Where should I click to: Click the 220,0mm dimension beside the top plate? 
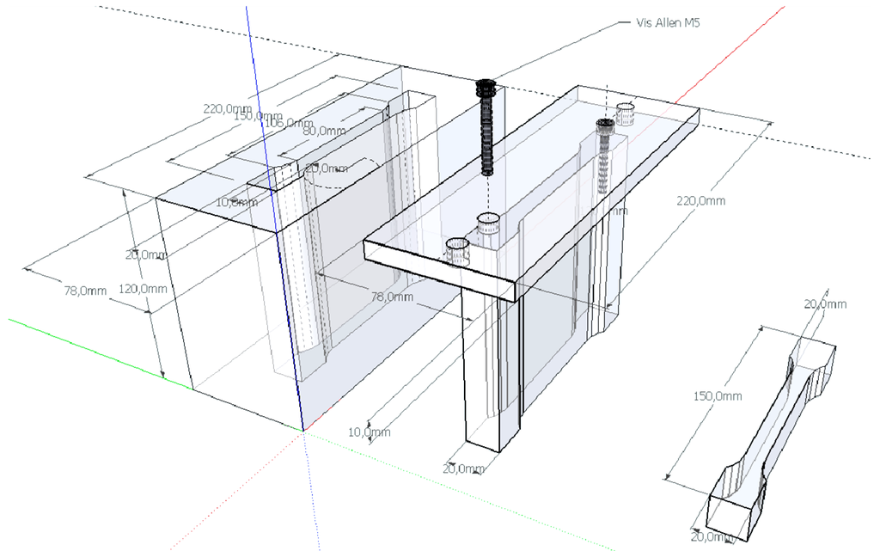(x=702, y=201)
